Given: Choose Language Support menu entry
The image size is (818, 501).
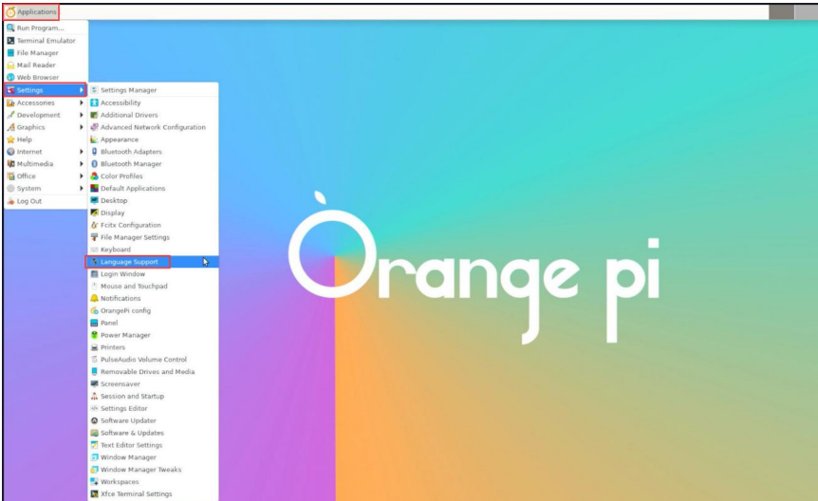Looking at the screenshot, I should 153,262.
